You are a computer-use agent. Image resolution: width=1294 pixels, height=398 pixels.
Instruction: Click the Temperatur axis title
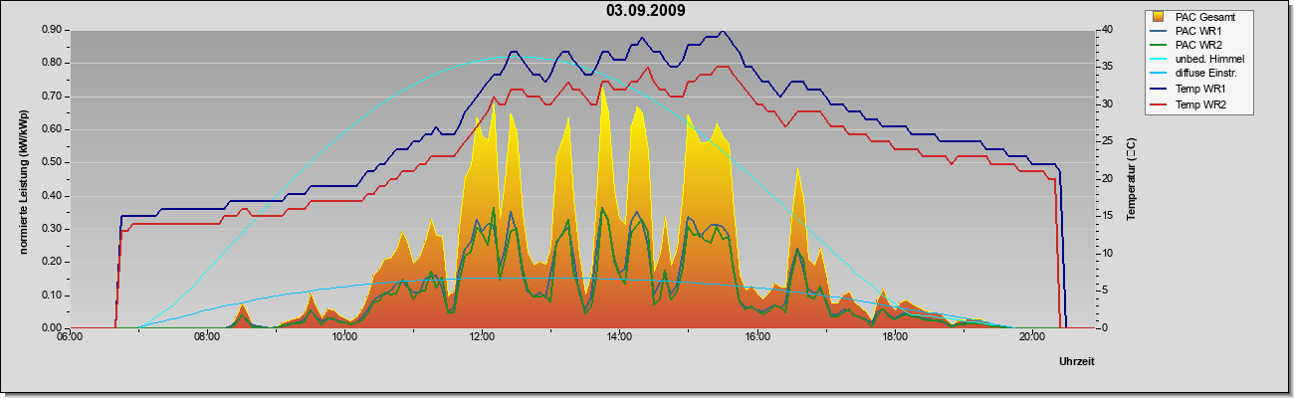(x=1131, y=179)
